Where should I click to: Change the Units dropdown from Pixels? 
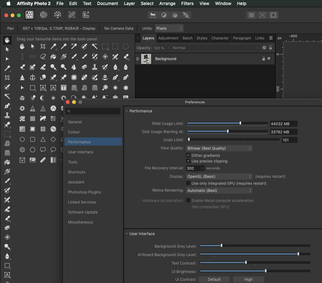pyautogui.click(x=169, y=28)
